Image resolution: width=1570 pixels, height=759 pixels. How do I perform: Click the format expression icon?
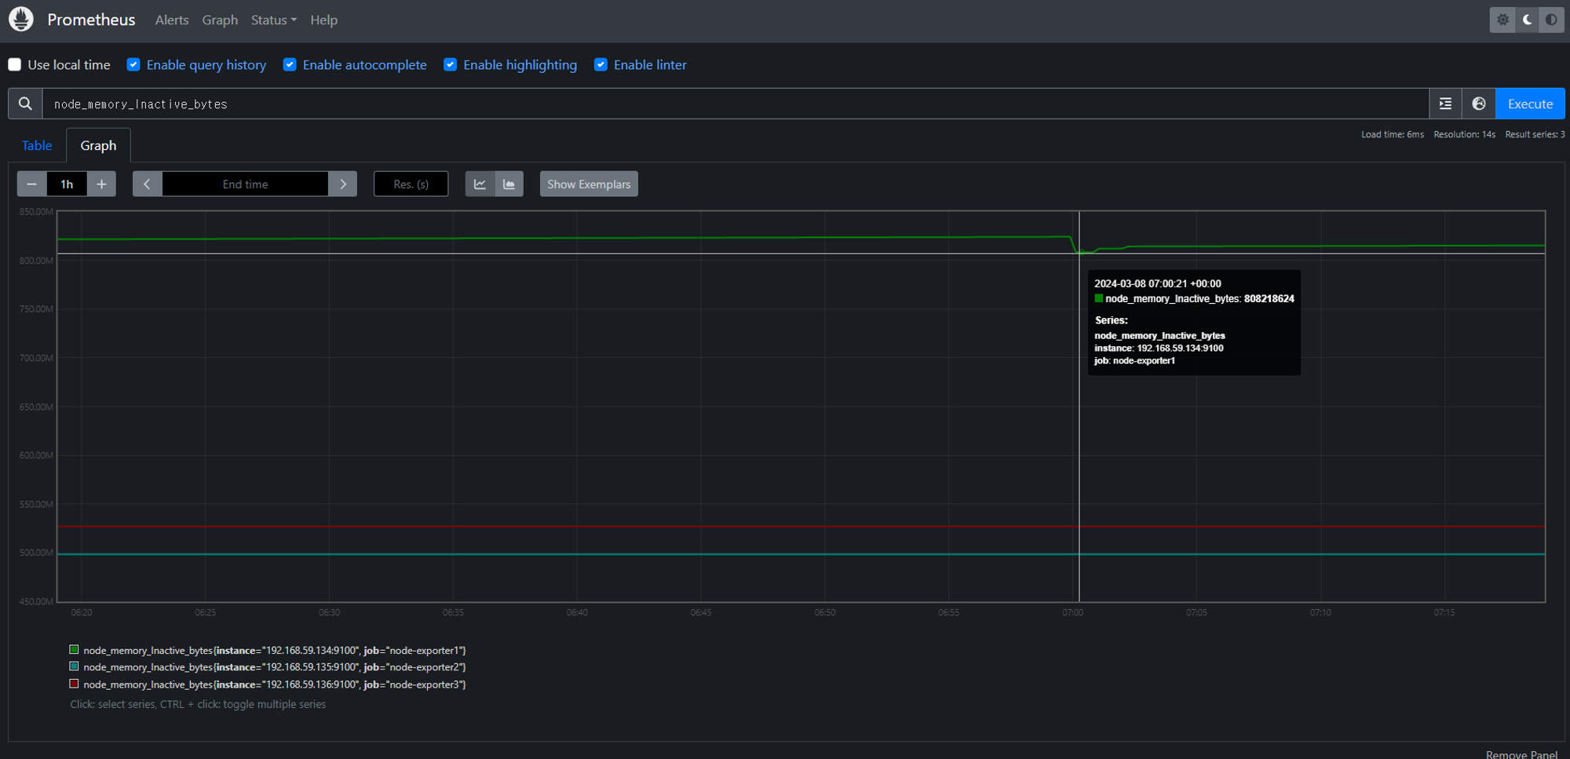[x=1445, y=104]
